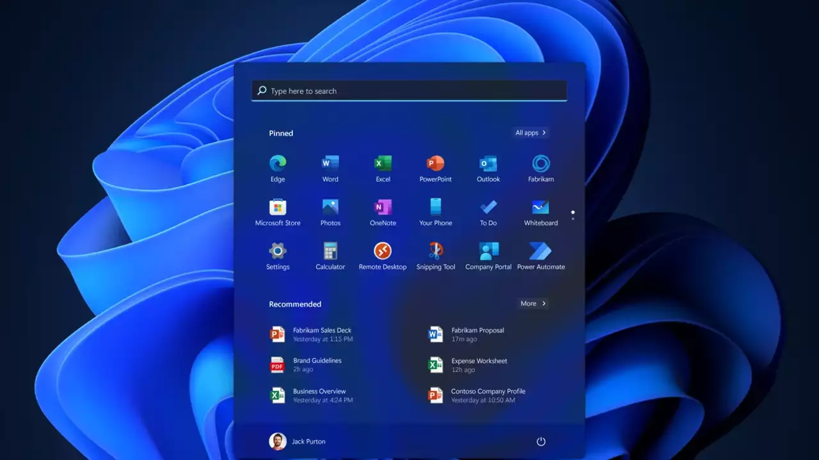Go to next pinned apps page dot
Image resolution: width=819 pixels, height=460 pixels.
point(573,219)
